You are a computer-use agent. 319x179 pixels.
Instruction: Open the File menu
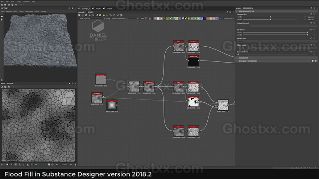2,1
